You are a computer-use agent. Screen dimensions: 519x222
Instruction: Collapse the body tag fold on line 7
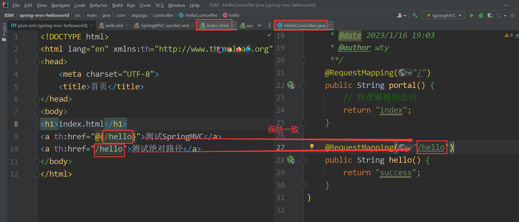37,112
